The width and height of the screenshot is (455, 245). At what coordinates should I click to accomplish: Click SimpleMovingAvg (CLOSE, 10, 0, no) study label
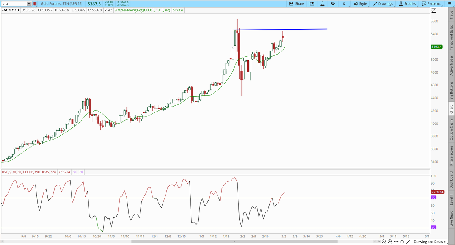pyautogui.click(x=143, y=11)
